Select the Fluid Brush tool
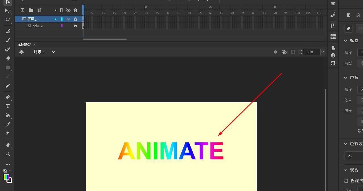This screenshot has height=191, width=363. 8,31
